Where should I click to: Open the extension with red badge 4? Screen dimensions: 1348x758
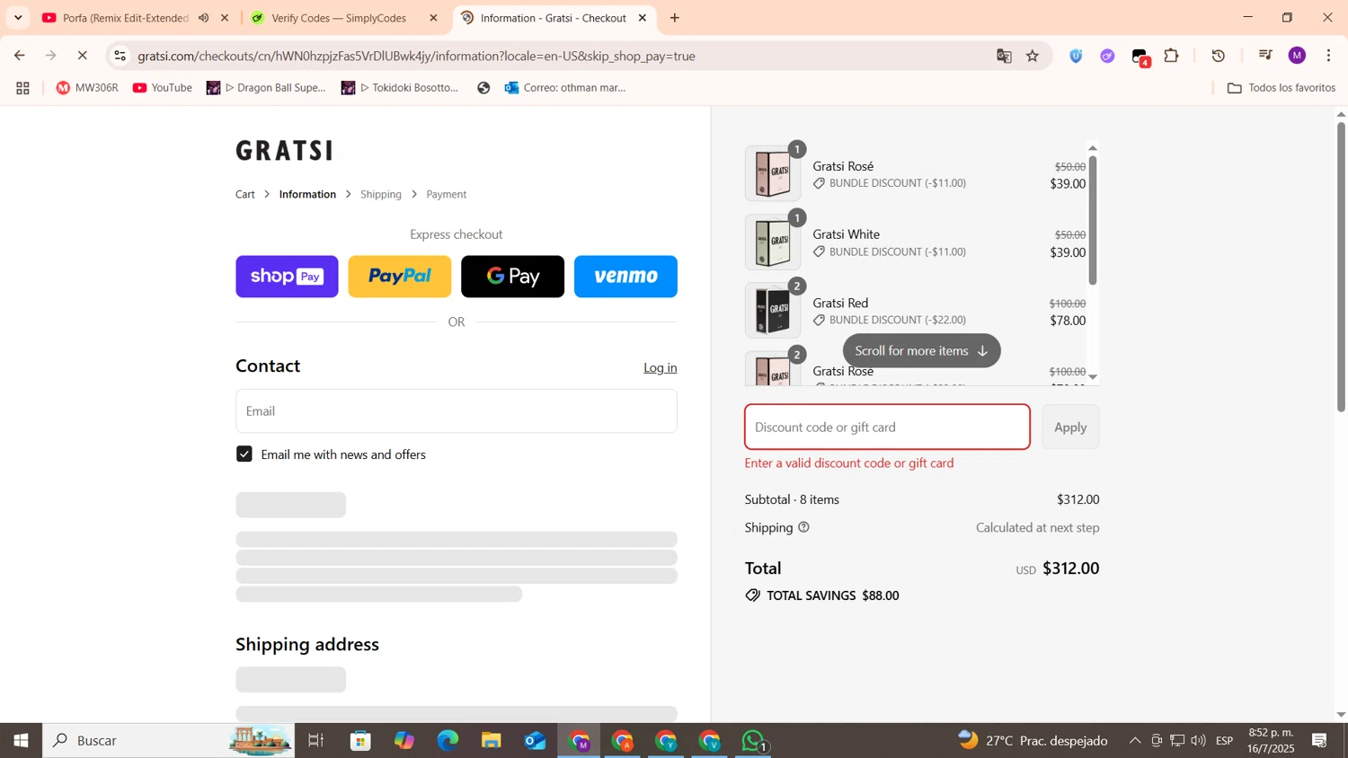click(x=1140, y=57)
